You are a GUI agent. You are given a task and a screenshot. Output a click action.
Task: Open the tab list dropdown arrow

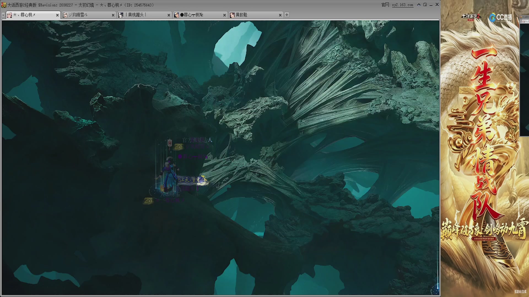3,15
